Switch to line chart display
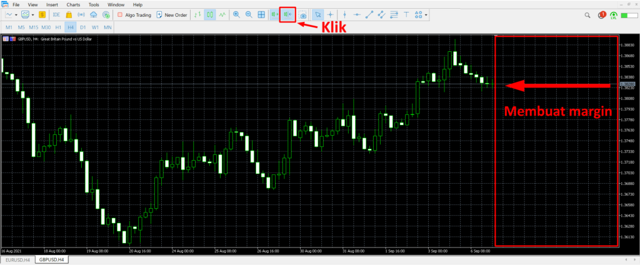640x265 pixels. click(222, 15)
